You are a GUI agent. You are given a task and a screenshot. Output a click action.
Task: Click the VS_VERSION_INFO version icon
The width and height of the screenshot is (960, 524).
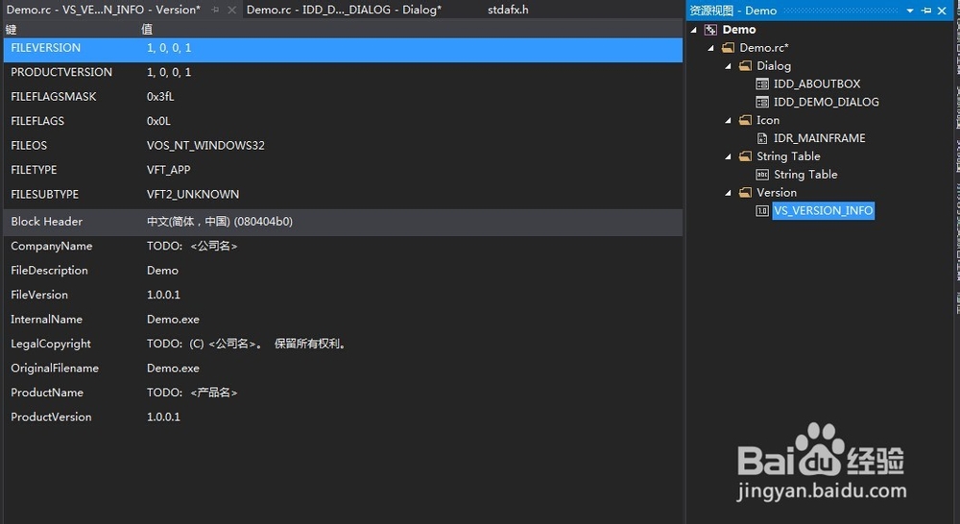(x=762, y=210)
